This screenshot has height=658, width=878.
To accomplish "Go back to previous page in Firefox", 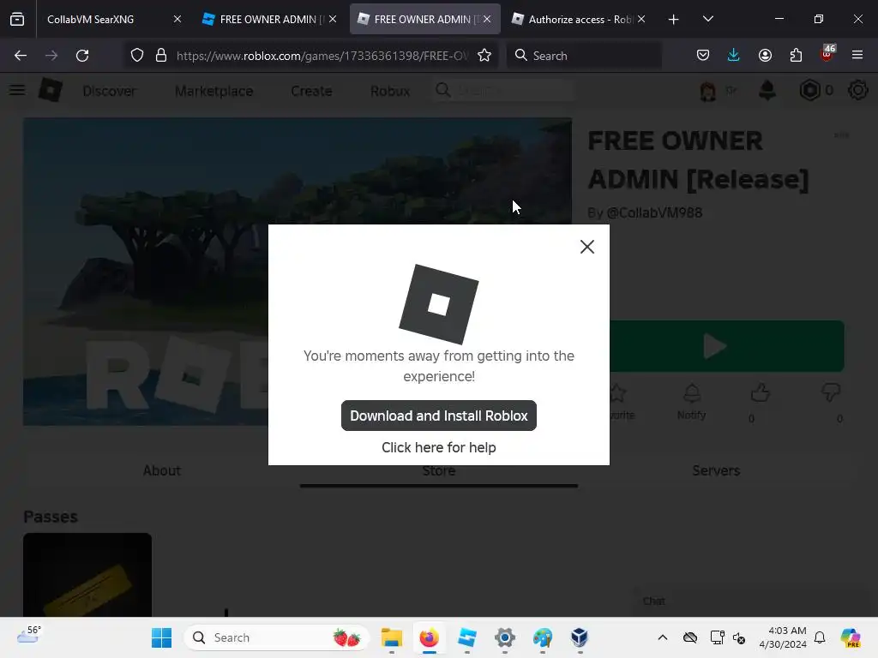I will click(x=21, y=56).
